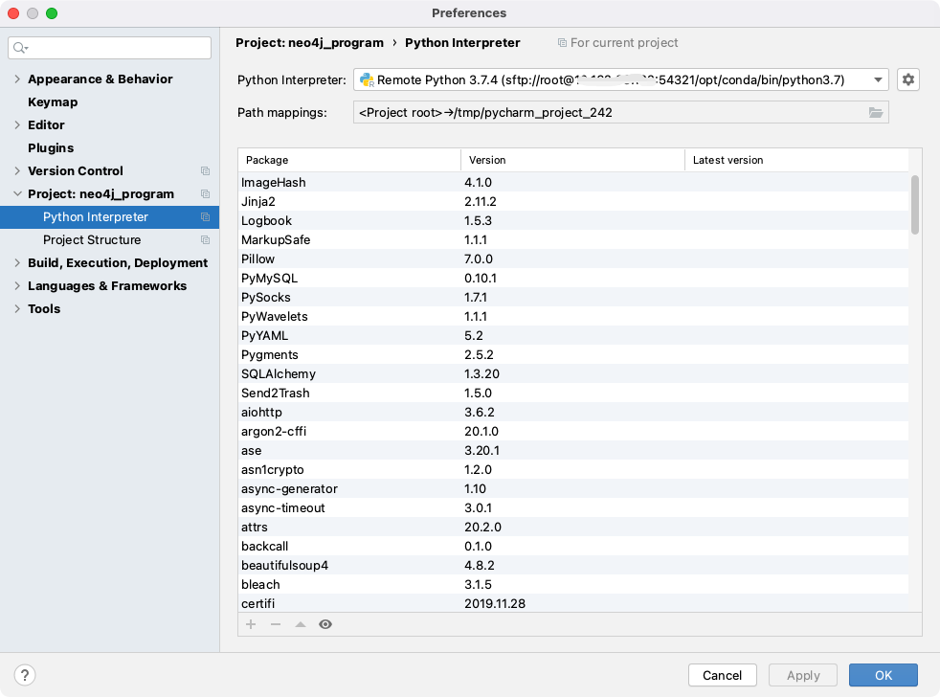940x697 pixels.
Task: Click project-level icon beside Version Control
Action: [205, 171]
